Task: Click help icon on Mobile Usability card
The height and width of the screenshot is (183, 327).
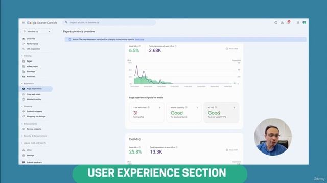Action: (186, 107)
